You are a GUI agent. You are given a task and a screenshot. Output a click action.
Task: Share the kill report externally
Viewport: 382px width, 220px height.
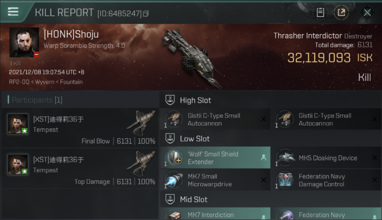[341, 12]
